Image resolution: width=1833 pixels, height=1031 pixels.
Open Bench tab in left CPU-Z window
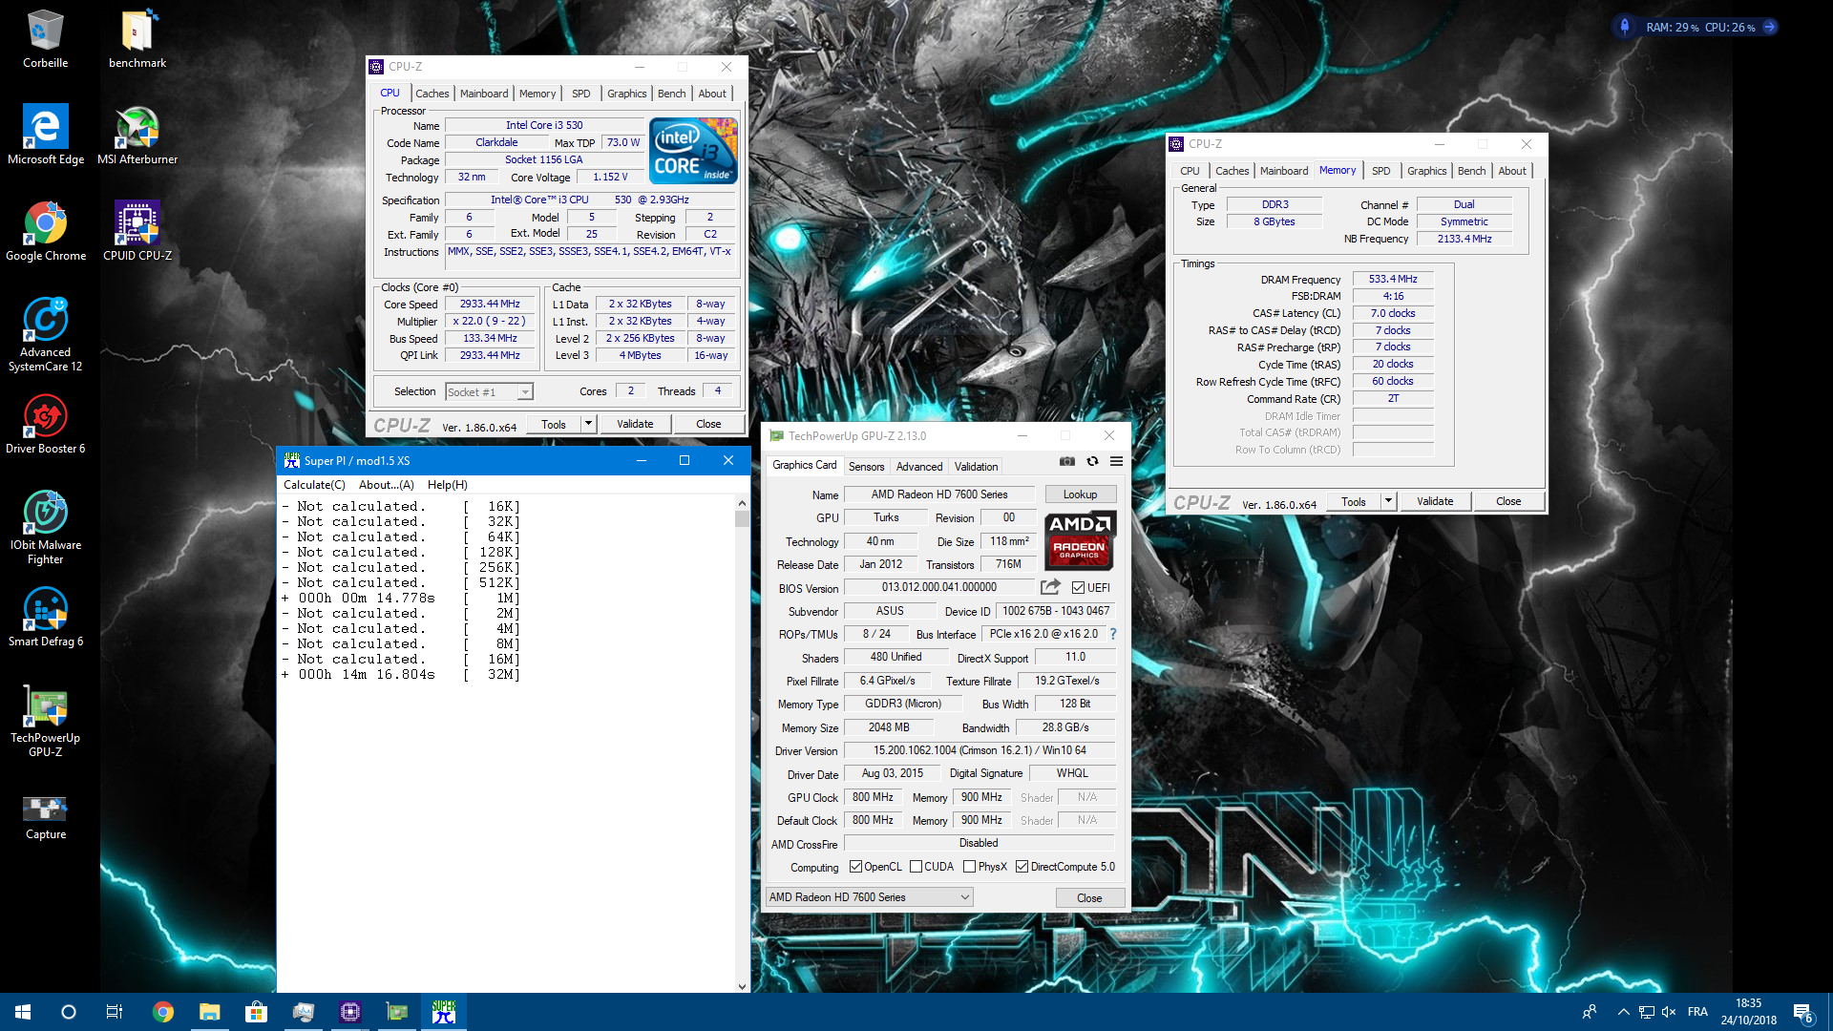[671, 94]
